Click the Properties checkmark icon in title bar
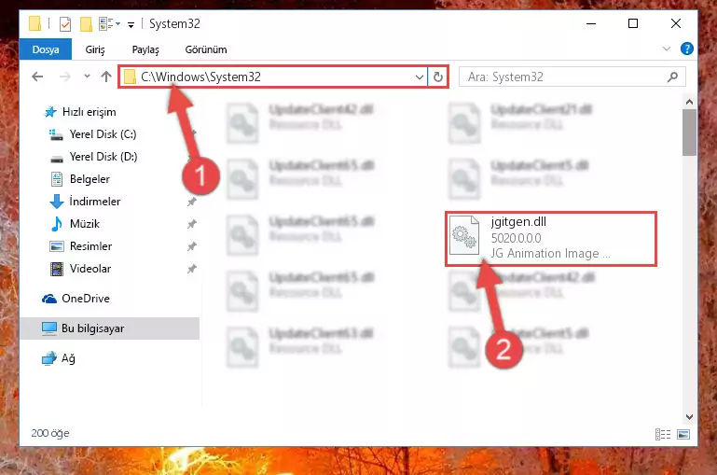 coord(65,23)
